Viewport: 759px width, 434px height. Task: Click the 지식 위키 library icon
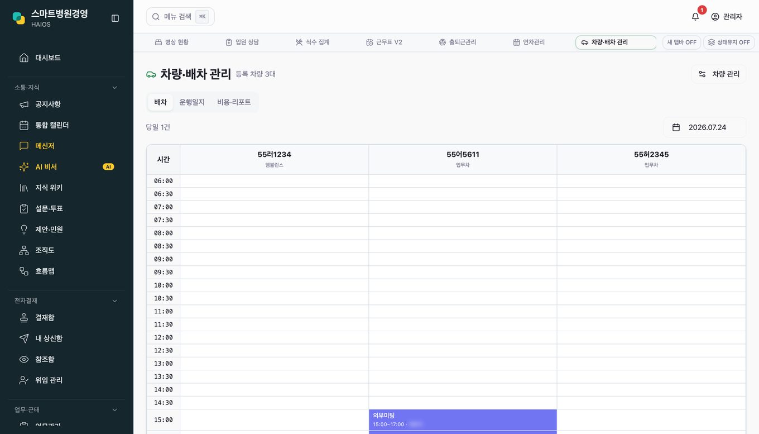(24, 188)
